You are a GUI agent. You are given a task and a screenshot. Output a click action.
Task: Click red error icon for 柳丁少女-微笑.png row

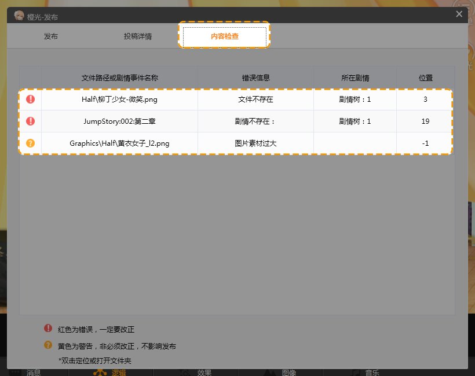pyautogui.click(x=31, y=99)
